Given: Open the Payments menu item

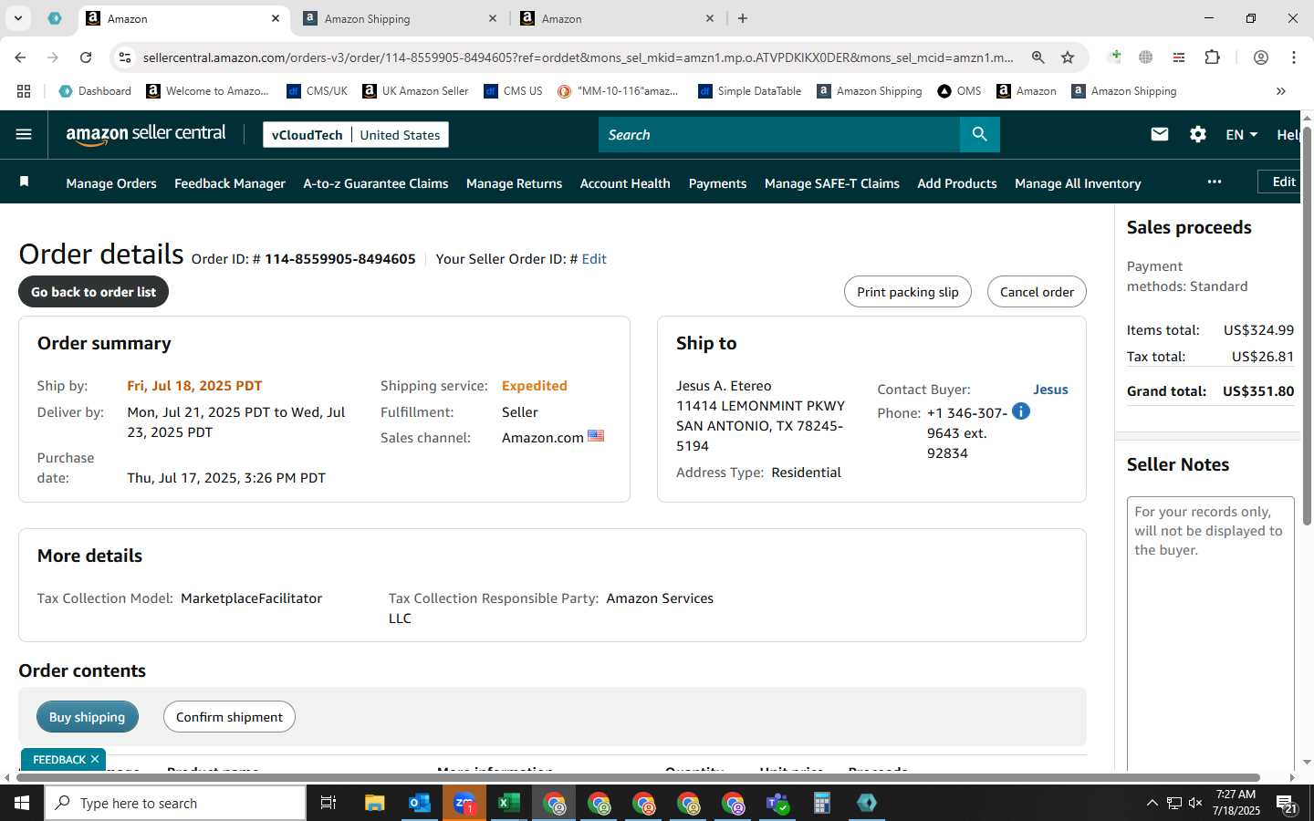Looking at the screenshot, I should [x=717, y=183].
